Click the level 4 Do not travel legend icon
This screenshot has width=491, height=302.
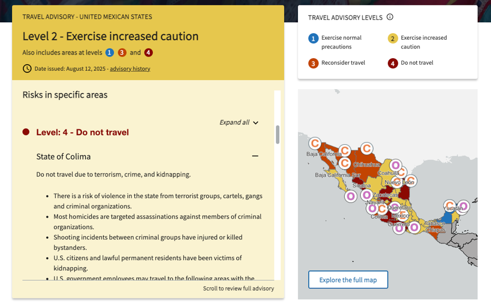[393, 64]
